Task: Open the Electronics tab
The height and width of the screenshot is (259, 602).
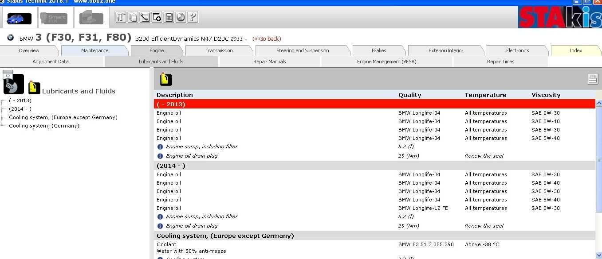Action: 518,50
